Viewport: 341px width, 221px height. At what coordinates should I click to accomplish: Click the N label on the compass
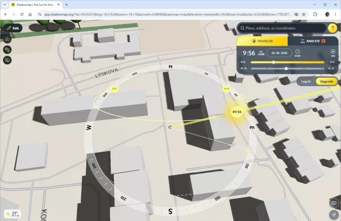[x=170, y=67]
